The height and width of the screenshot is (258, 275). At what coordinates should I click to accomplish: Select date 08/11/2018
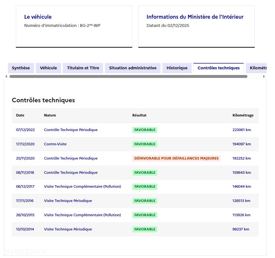pos(25,173)
